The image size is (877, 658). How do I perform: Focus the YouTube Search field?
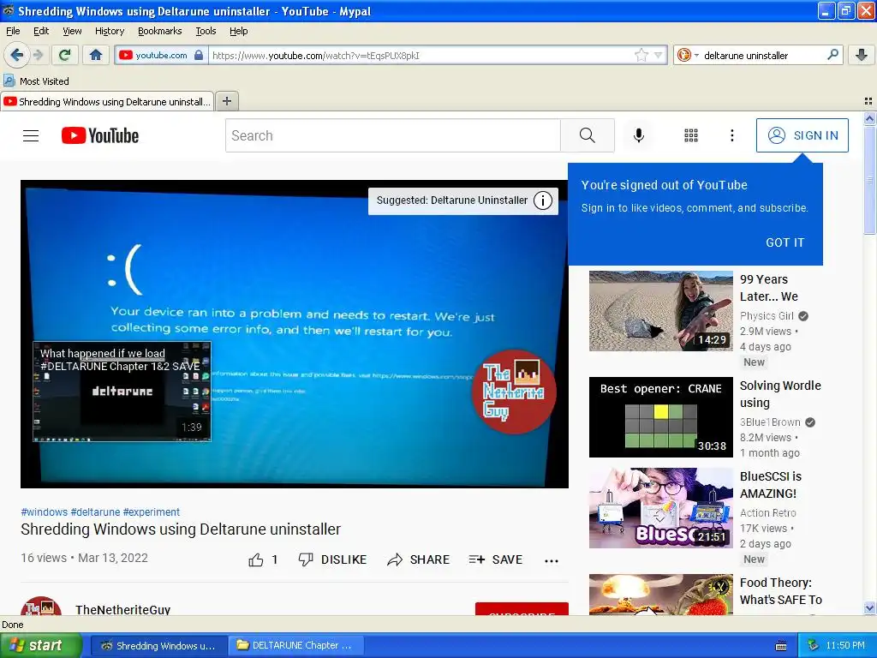coord(392,135)
